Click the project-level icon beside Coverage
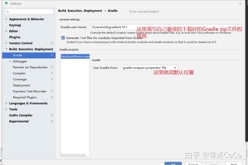248x165 pixels. (x=52, y=79)
